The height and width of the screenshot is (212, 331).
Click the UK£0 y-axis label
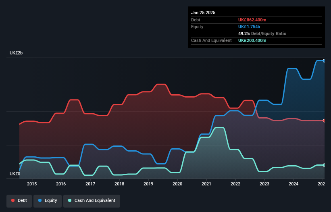pos(15,174)
